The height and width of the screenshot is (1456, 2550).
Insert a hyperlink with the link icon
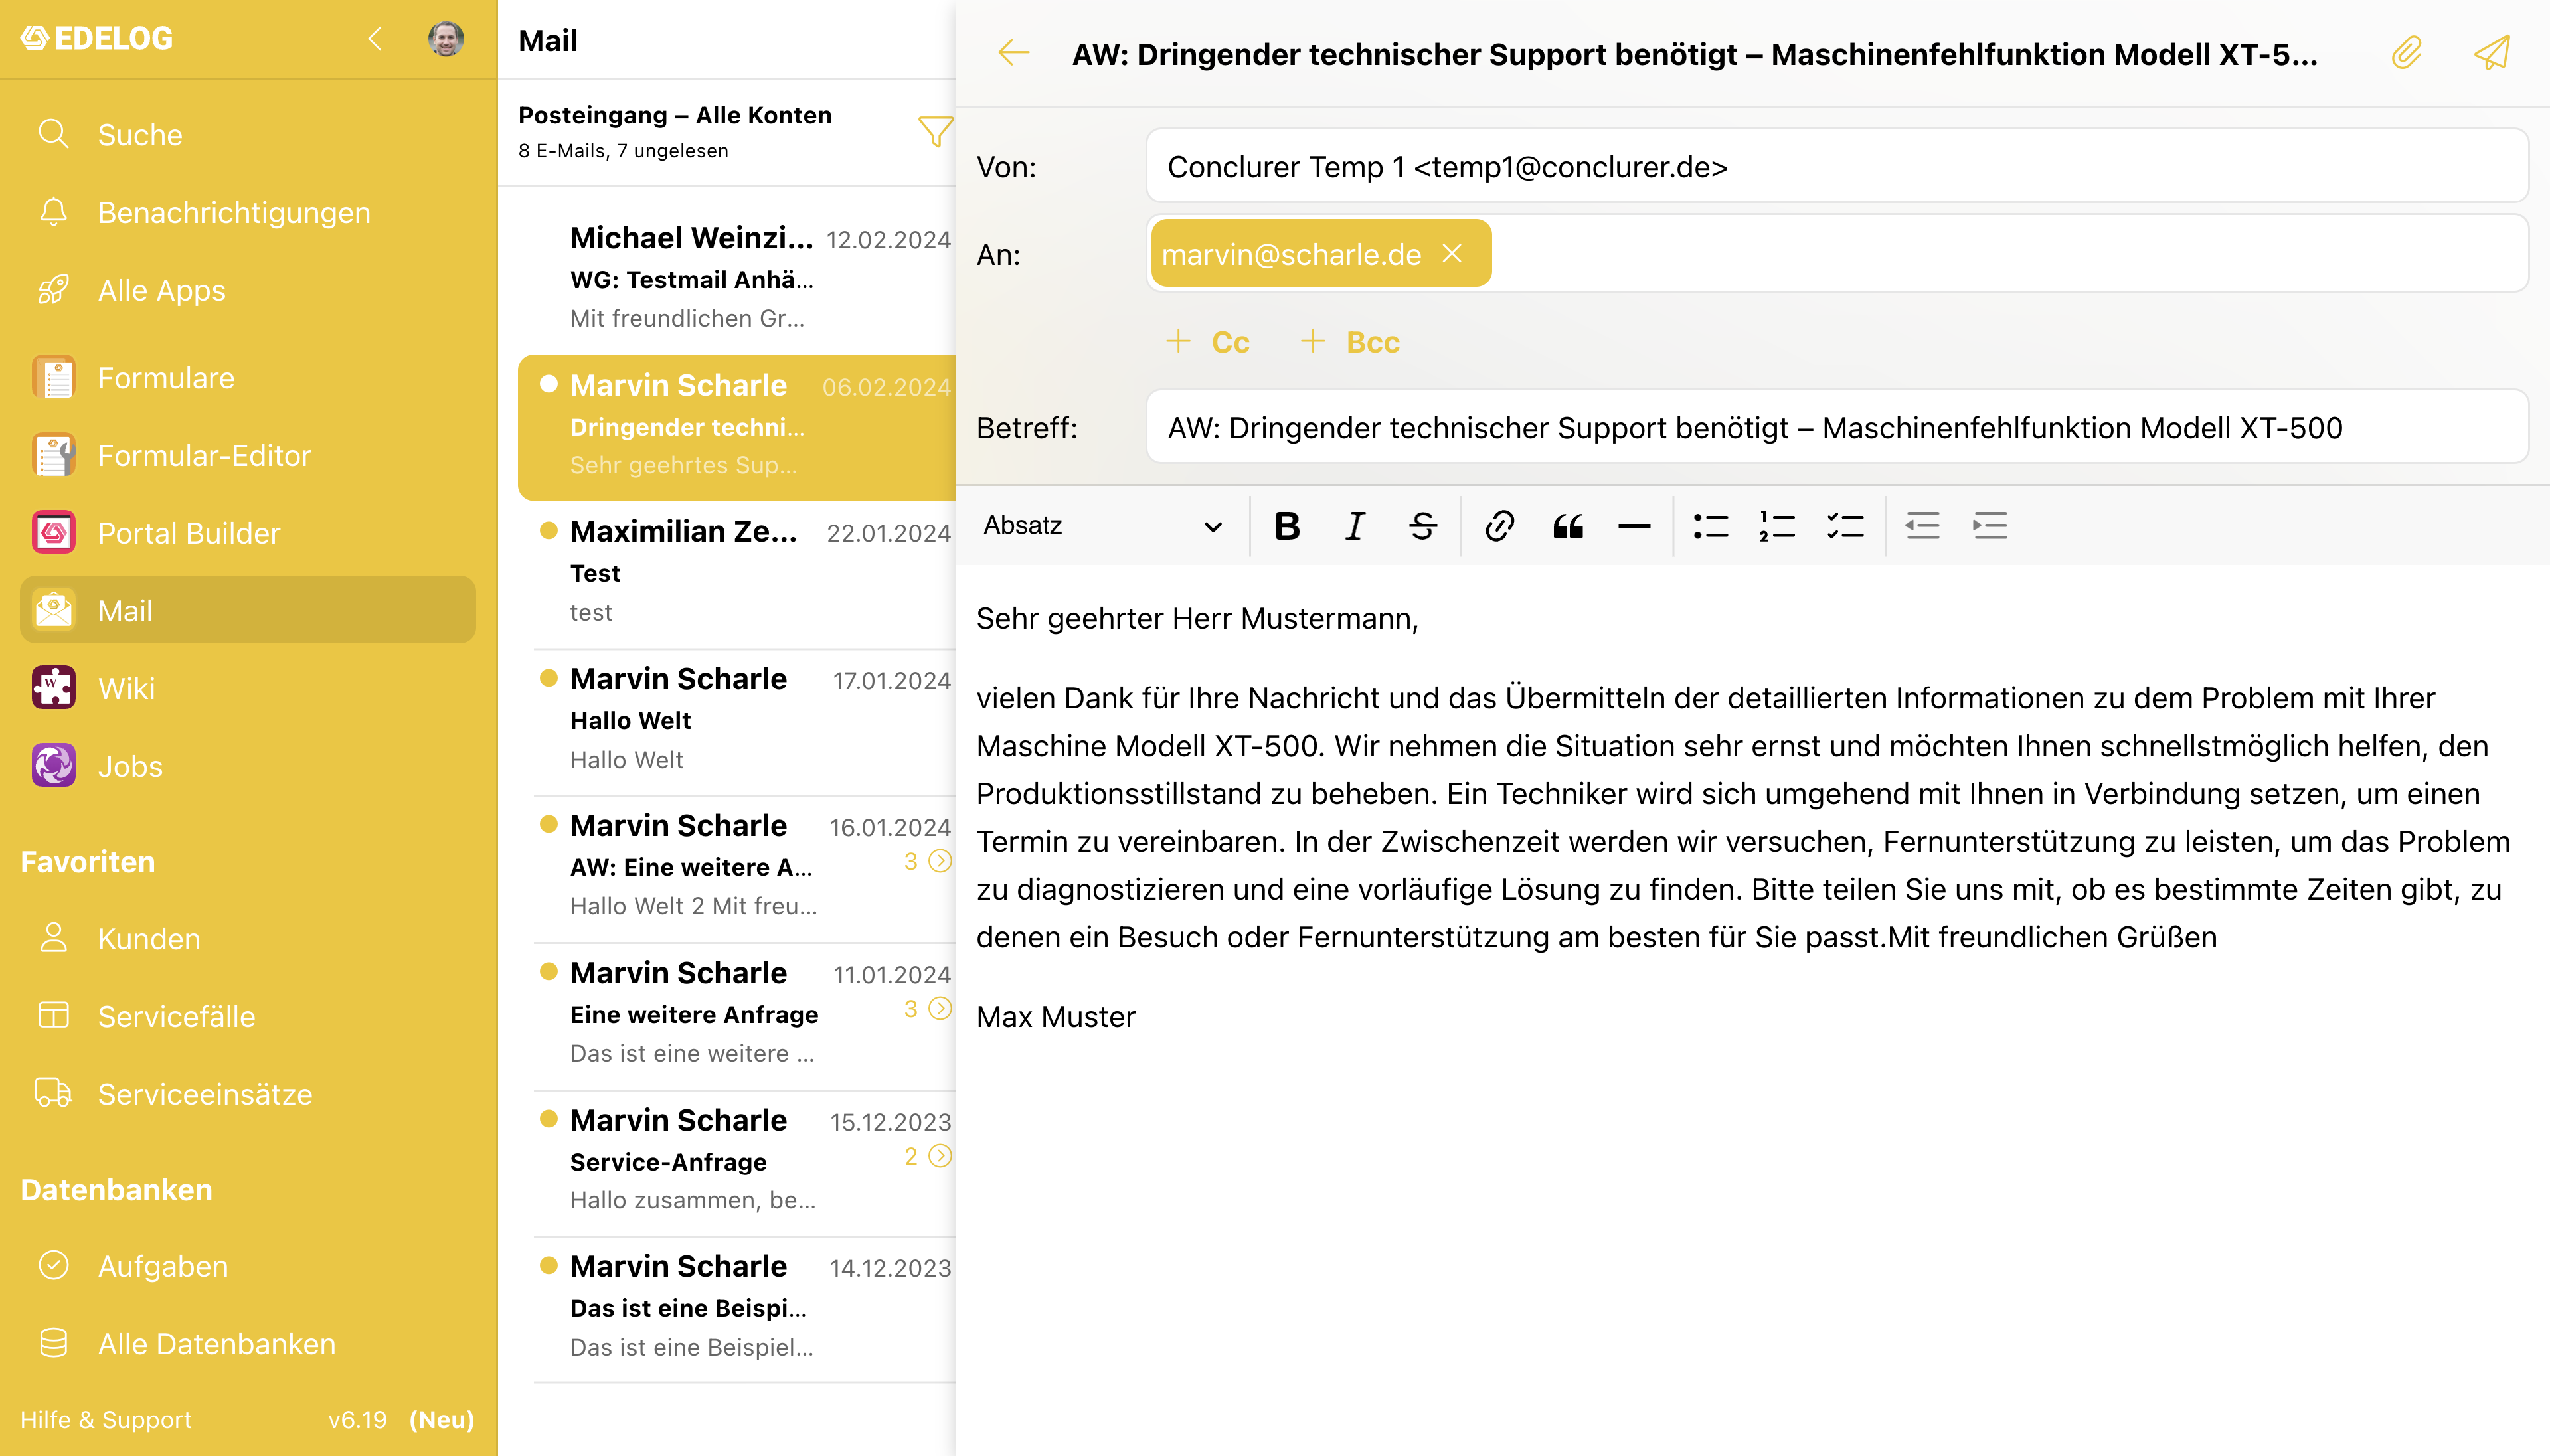click(x=1499, y=526)
